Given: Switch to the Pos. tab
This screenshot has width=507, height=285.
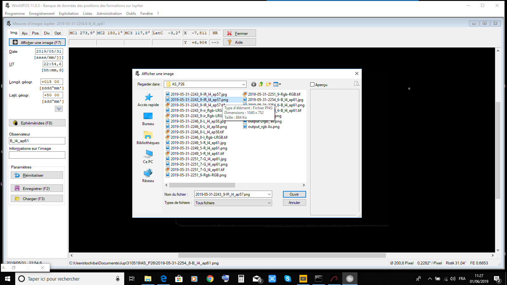Looking at the screenshot, I should pos(35,33).
